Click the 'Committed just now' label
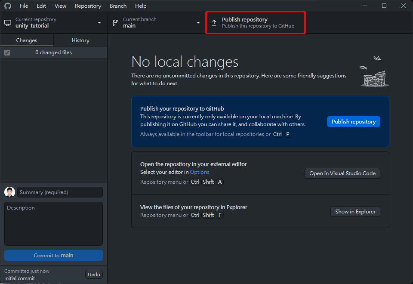413x284 pixels. click(x=27, y=271)
